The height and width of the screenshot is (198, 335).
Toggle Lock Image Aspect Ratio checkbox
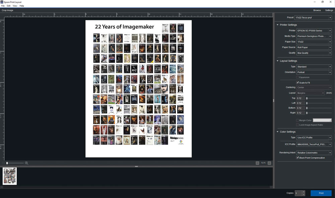pos(297,125)
